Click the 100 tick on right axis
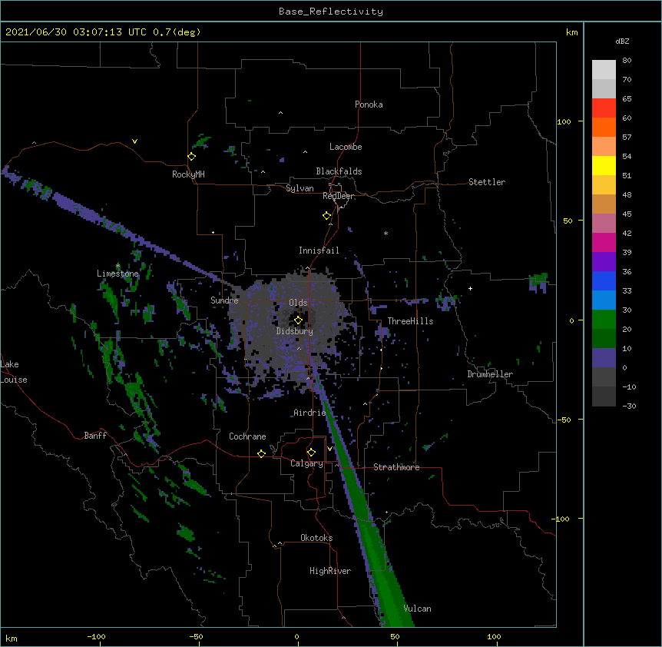Image resolution: width=662 pixels, height=647 pixels. click(564, 121)
